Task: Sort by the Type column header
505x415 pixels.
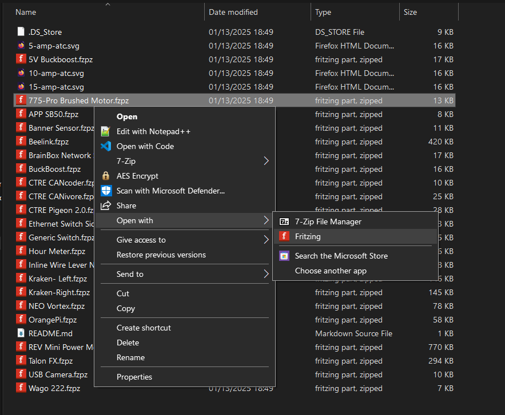Action: pos(323,12)
